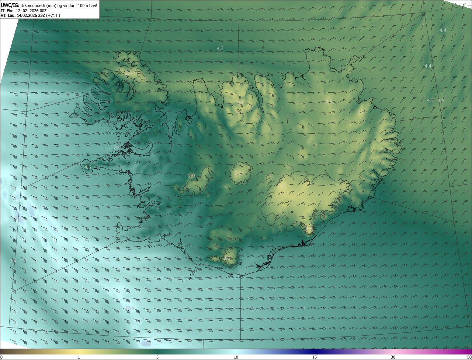Click the '5' tick label under color scale
Screen dimensions: 472x360
157,357
